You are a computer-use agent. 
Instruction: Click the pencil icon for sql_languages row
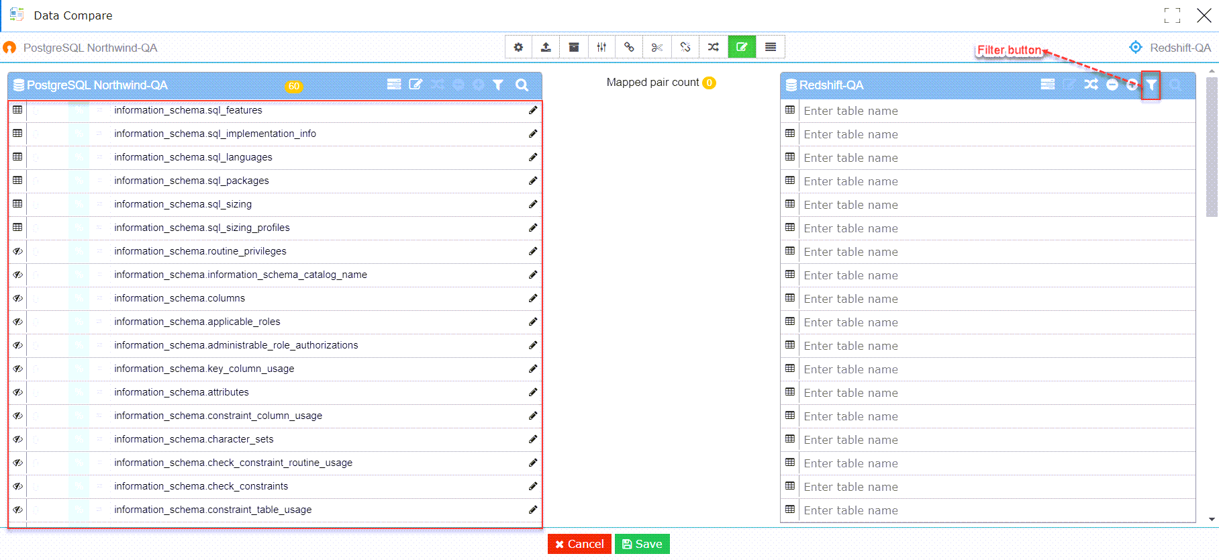coord(533,157)
